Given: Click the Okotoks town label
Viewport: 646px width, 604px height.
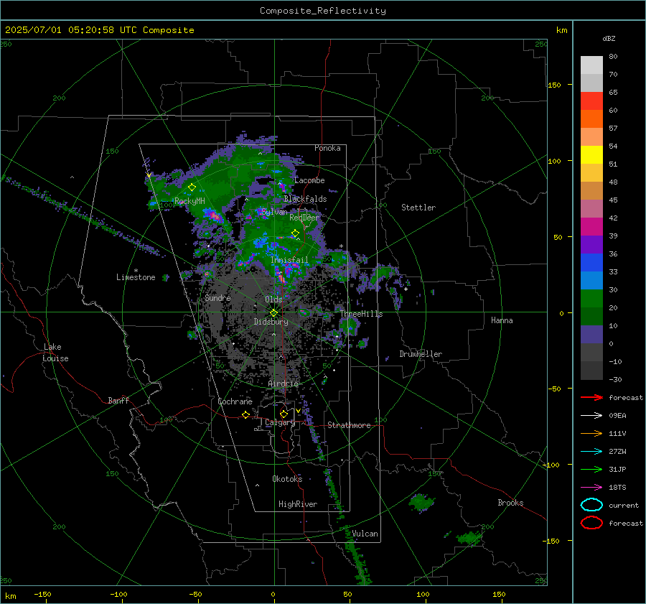Looking at the screenshot, I should pyautogui.click(x=287, y=478).
